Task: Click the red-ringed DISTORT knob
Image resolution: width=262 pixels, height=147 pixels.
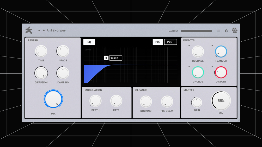Action: click(x=221, y=72)
